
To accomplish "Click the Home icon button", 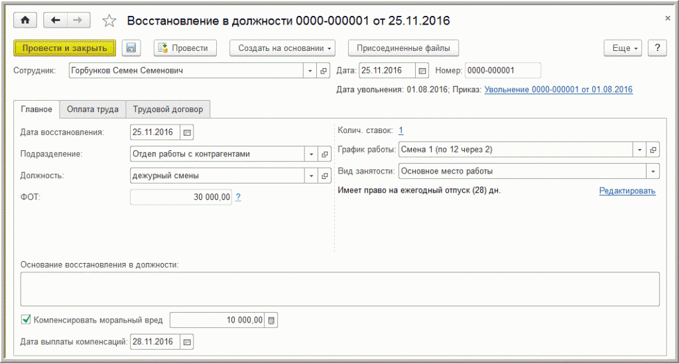I will [26, 21].
